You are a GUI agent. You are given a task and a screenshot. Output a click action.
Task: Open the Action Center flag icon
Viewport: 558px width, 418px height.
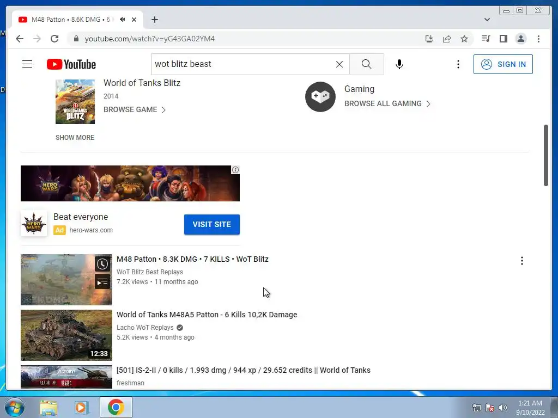coord(490,407)
